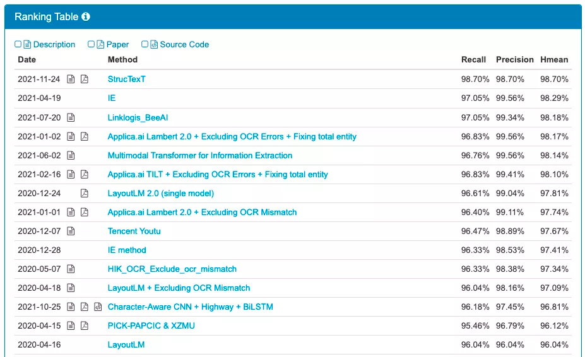Screen dimensions: 585x357
Task: Open LayoutLM 2.0 paper PDF icon
Action: (85, 193)
